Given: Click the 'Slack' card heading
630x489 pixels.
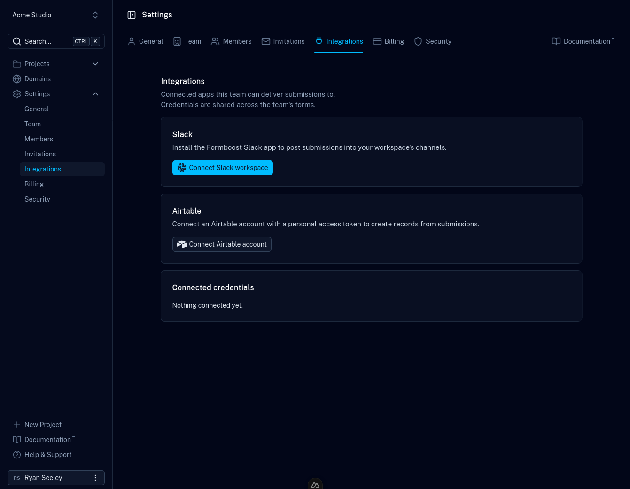Looking at the screenshot, I should (x=182, y=134).
